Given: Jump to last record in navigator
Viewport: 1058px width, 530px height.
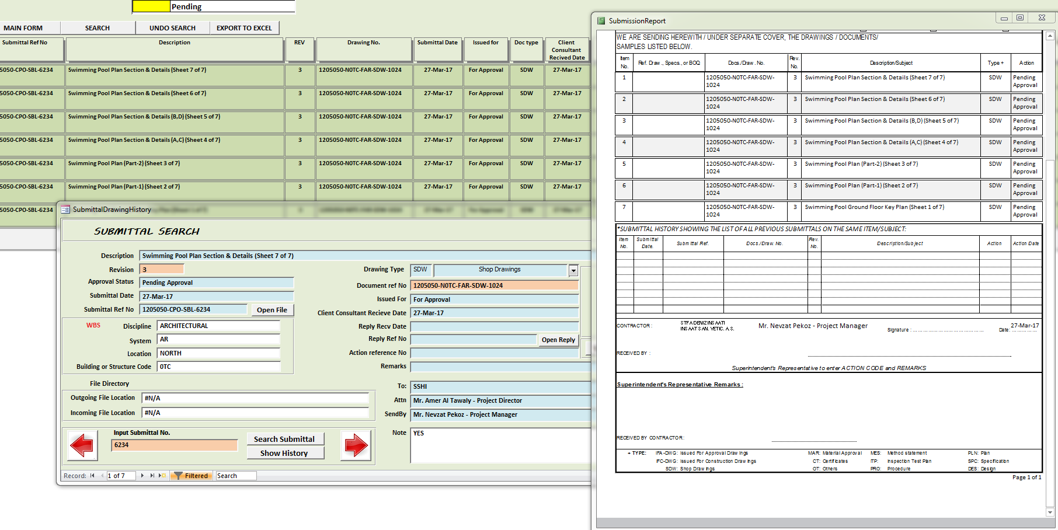Looking at the screenshot, I should (152, 476).
